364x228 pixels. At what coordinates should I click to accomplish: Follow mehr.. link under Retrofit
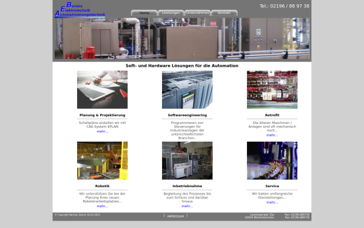coord(272,135)
